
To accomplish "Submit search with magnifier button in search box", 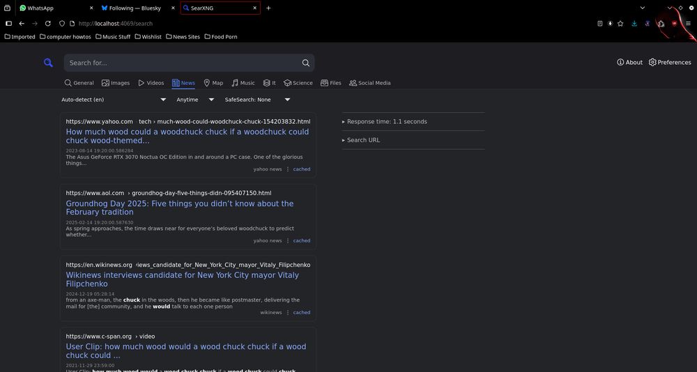I will (x=306, y=63).
